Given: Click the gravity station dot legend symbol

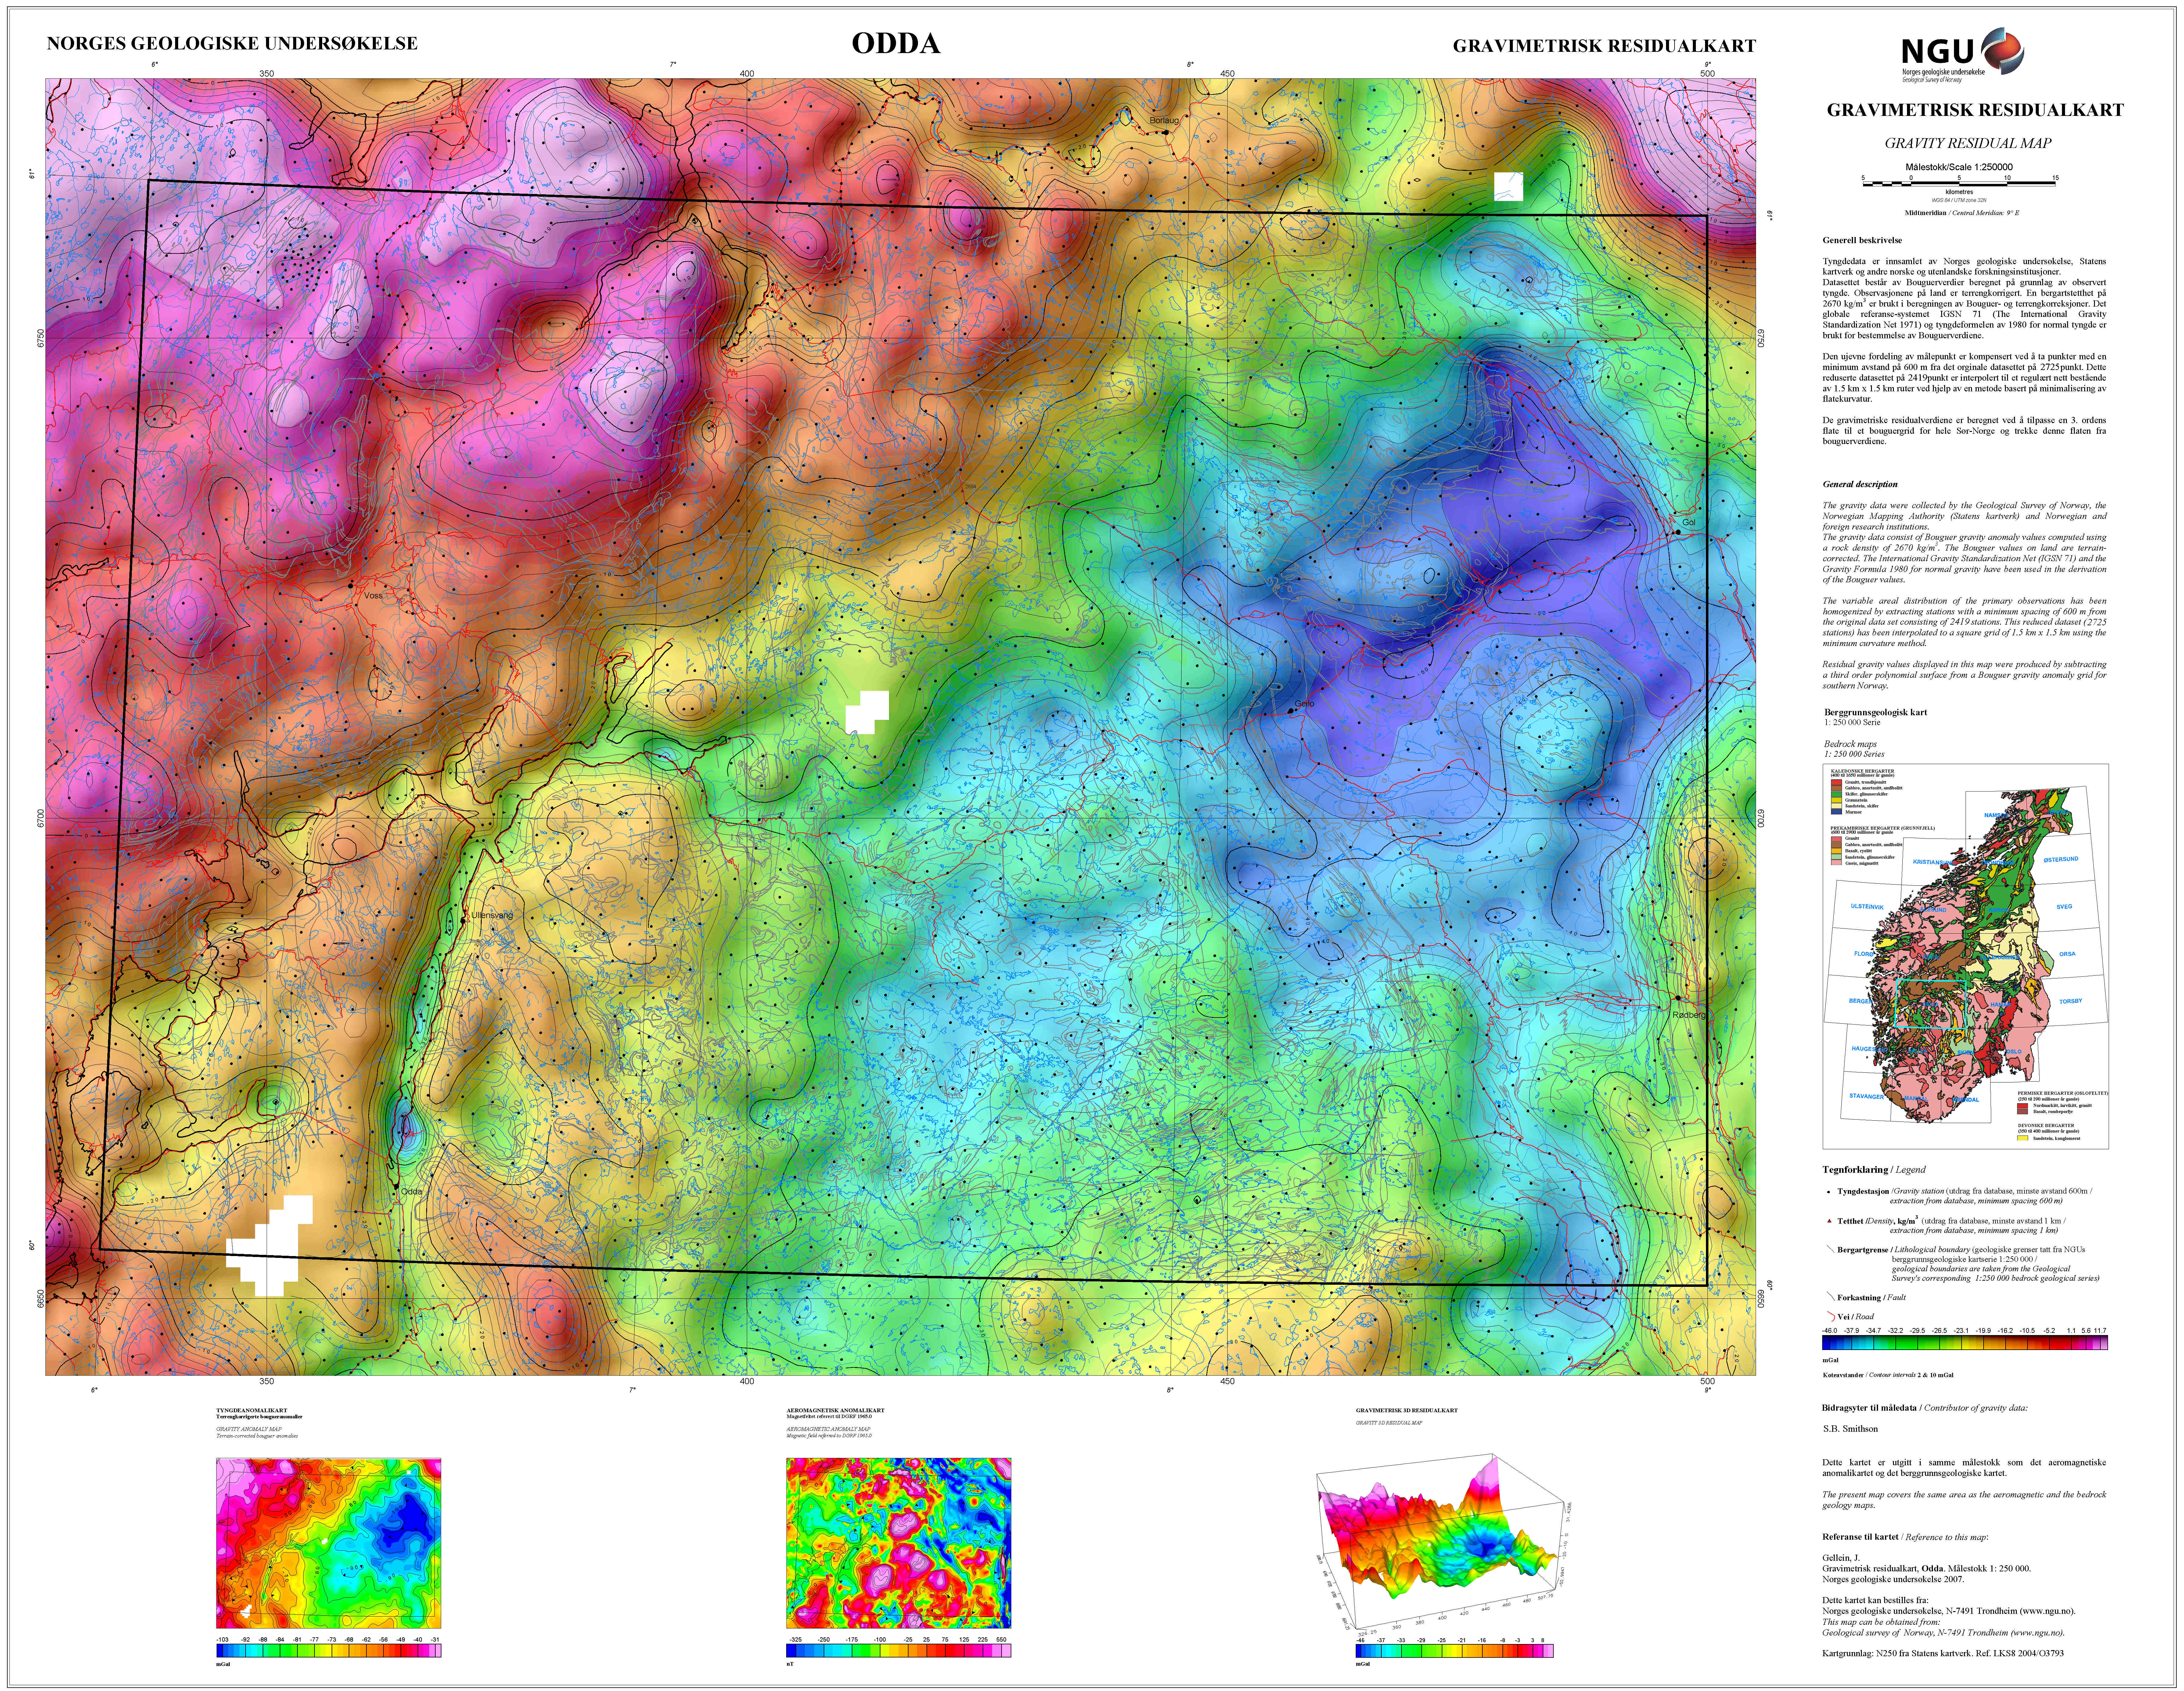Looking at the screenshot, I should click(x=1829, y=1192).
